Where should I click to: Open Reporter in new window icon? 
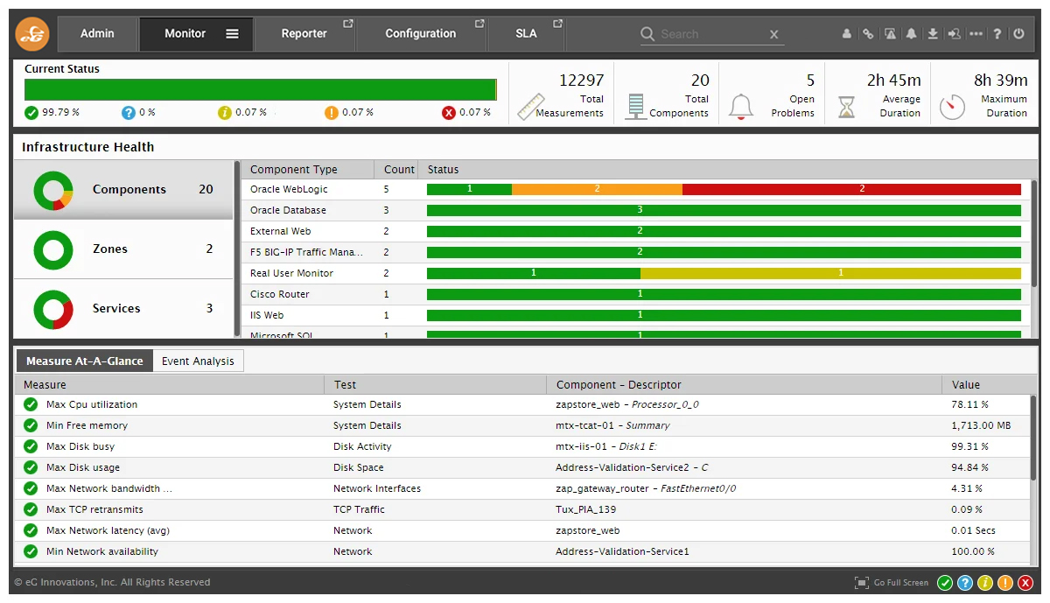point(347,24)
